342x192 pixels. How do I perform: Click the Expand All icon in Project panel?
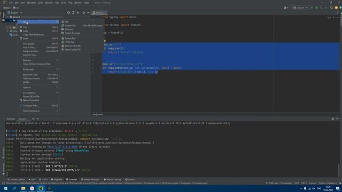click(x=73, y=13)
